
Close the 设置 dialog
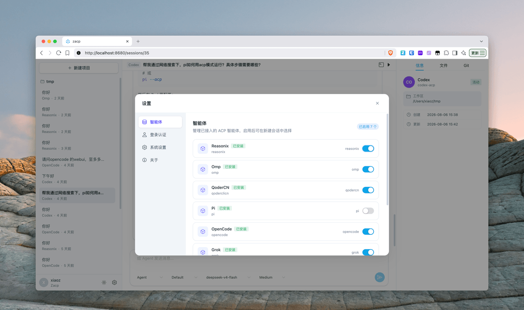pos(377,103)
